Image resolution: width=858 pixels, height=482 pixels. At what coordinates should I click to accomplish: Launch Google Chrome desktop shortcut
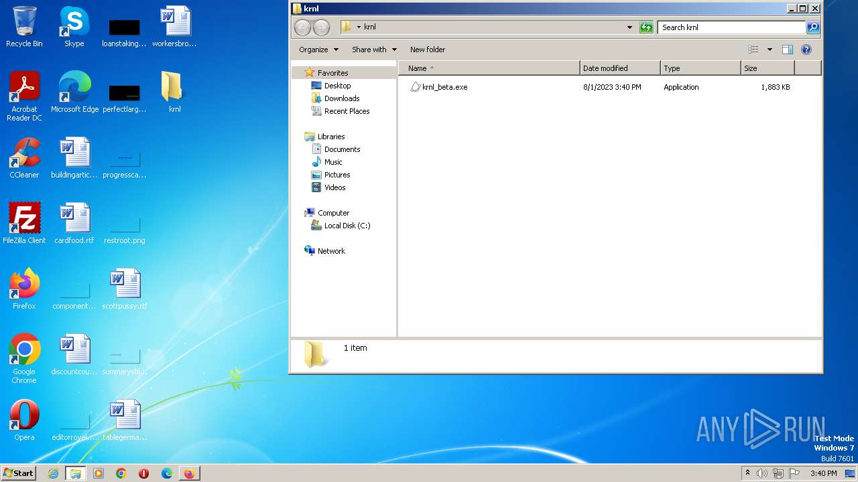[24, 358]
